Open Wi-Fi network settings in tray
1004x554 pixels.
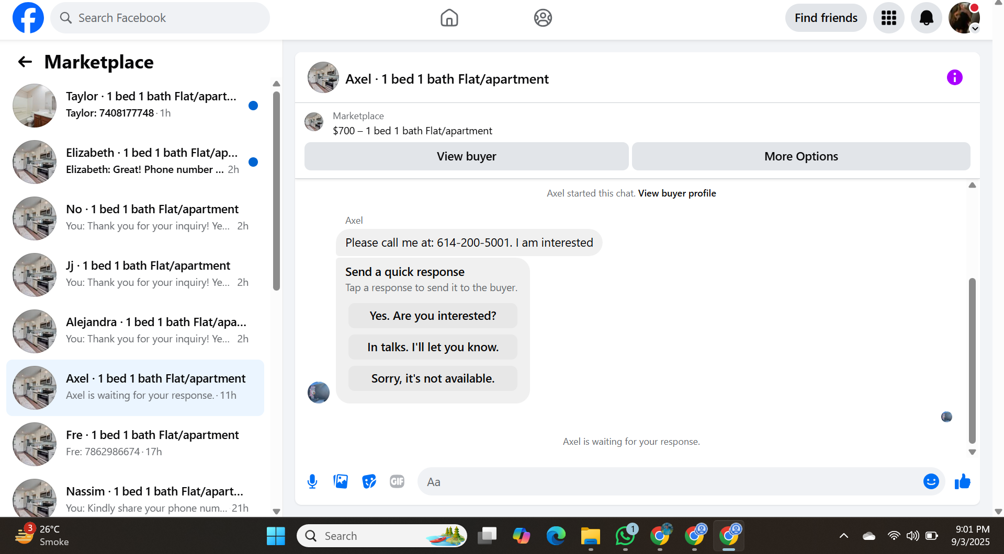coord(894,536)
